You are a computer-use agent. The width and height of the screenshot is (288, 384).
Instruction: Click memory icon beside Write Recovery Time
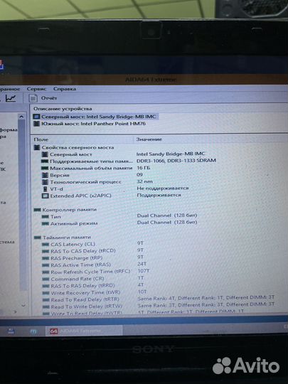46,293
